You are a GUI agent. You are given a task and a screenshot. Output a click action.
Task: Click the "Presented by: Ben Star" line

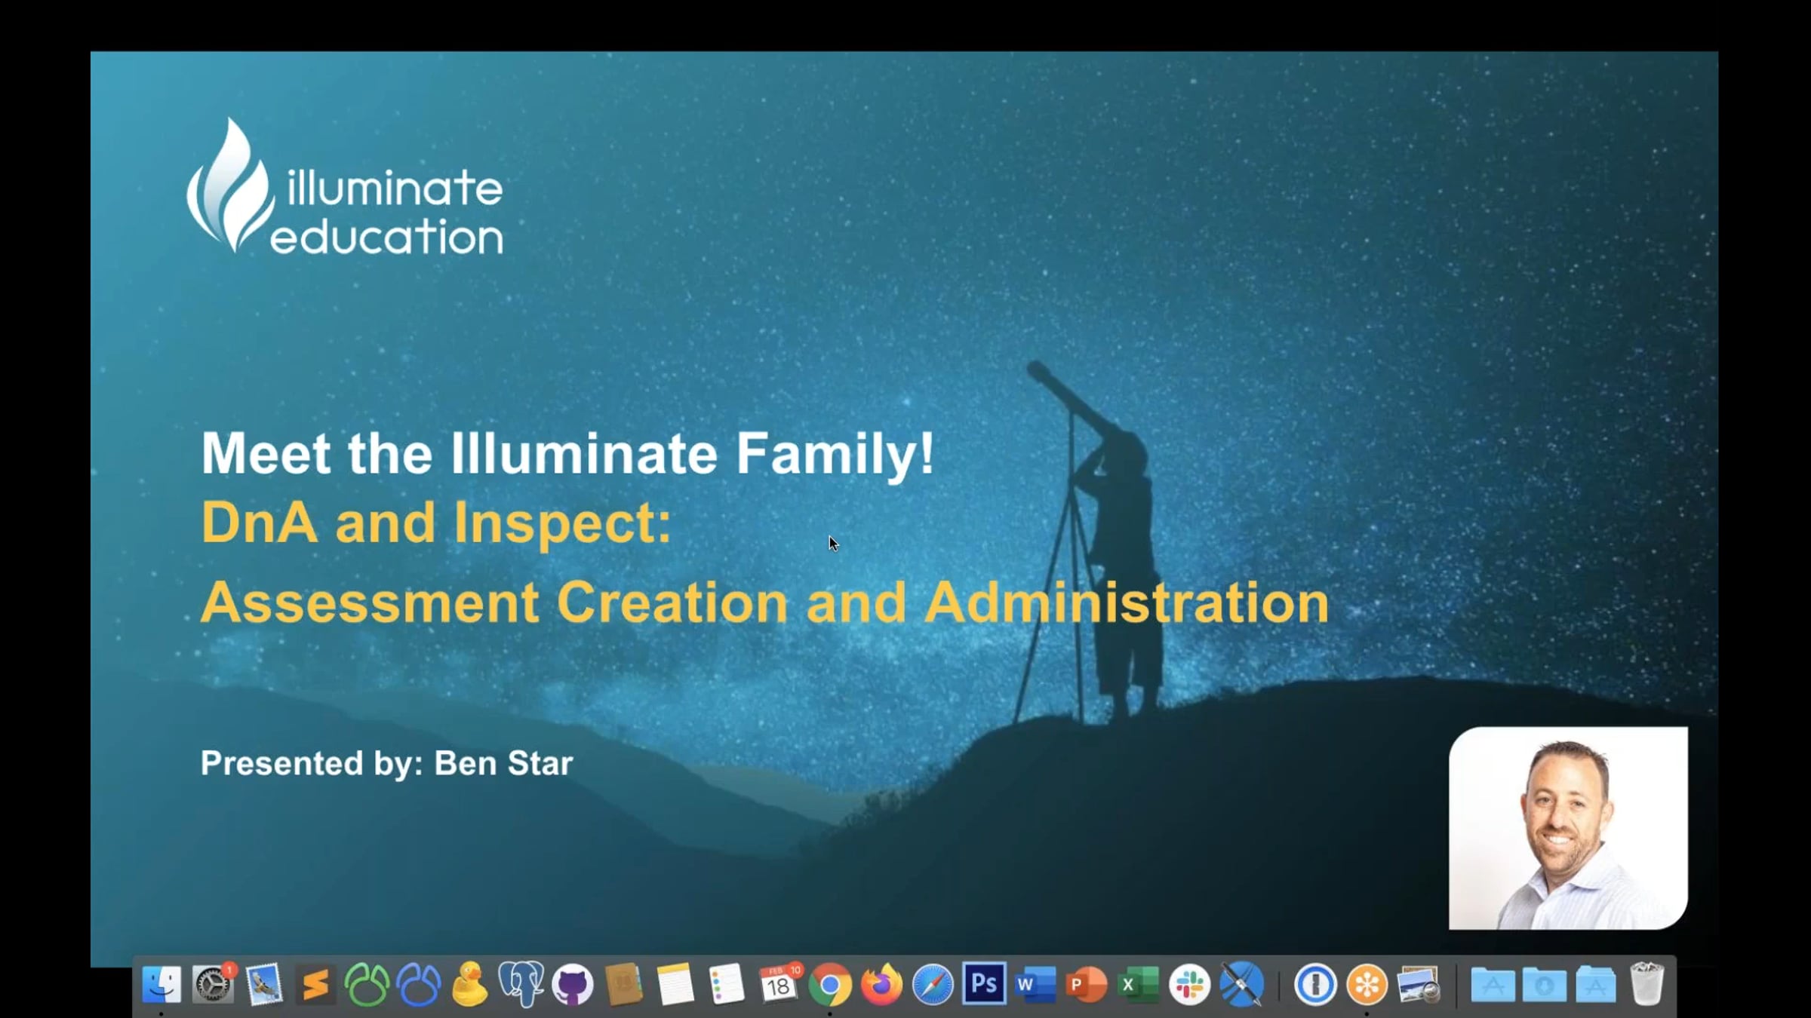(386, 763)
